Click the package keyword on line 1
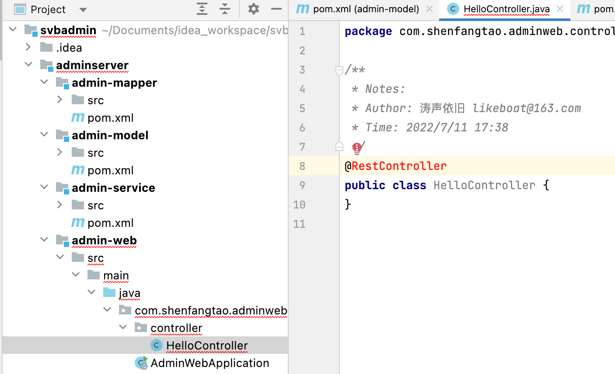Image resolution: width=615 pixels, height=374 pixels. coord(368,32)
